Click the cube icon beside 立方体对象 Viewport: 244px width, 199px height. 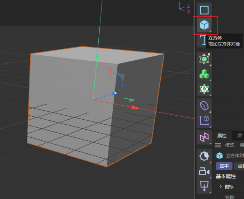click(220, 156)
